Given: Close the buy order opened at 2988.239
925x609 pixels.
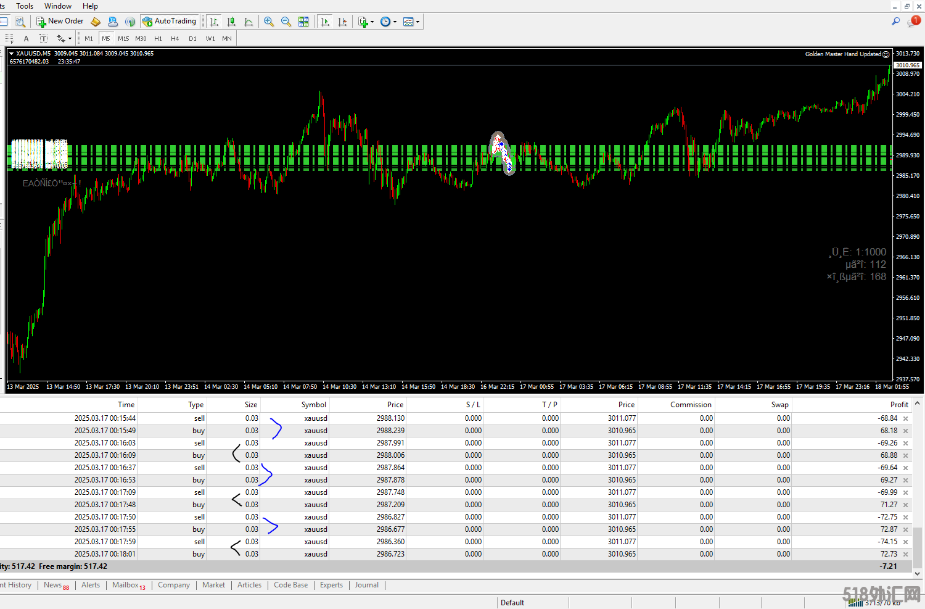Looking at the screenshot, I should [x=906, y=431].
